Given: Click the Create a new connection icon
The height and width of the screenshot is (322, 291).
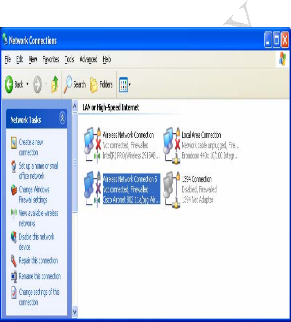Looking at the screenshot, I should click(13, 143).
